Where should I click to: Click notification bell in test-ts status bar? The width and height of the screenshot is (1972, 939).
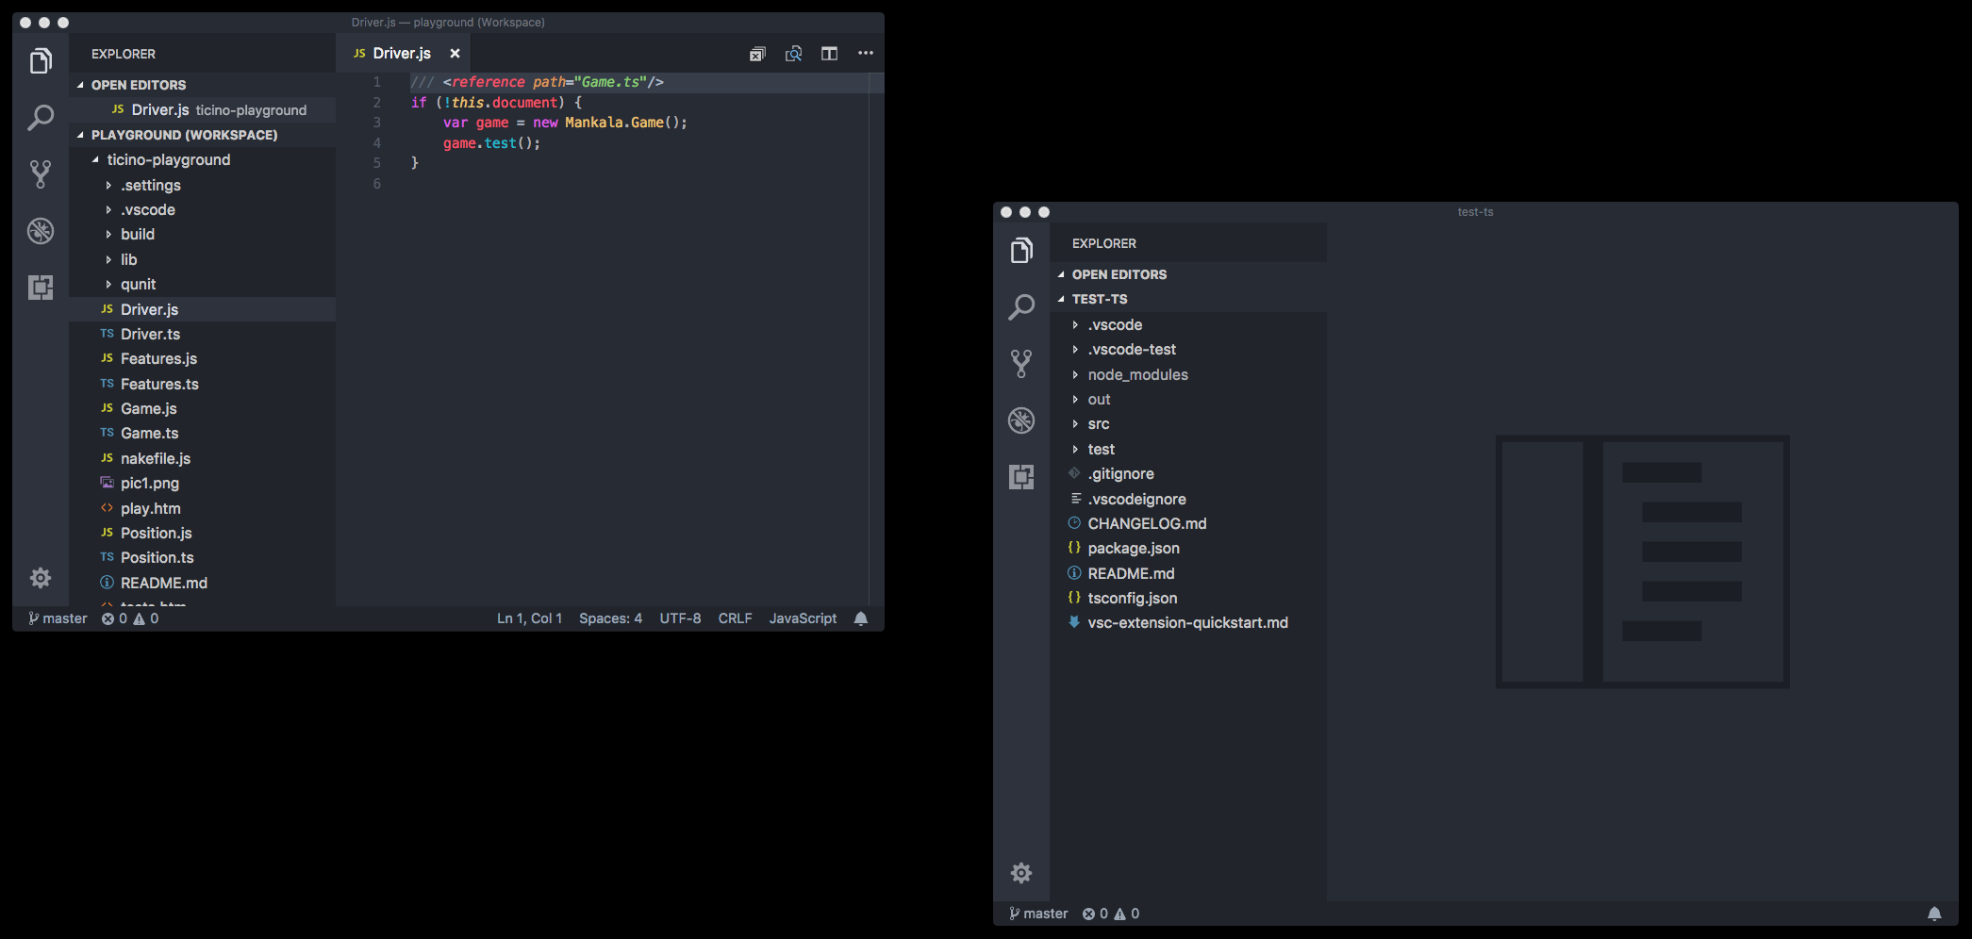pyautogui.click(x=1934, y=914)
